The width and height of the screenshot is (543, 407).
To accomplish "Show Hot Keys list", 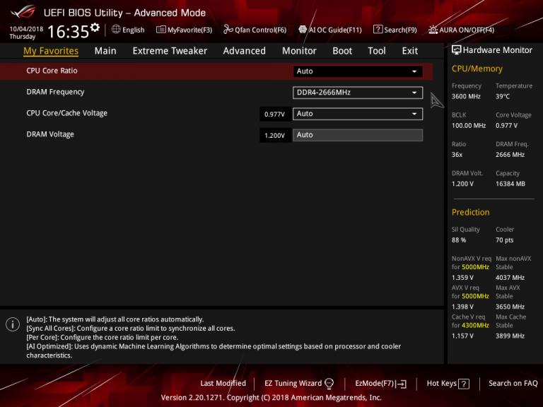I will [x=441, y=384].
